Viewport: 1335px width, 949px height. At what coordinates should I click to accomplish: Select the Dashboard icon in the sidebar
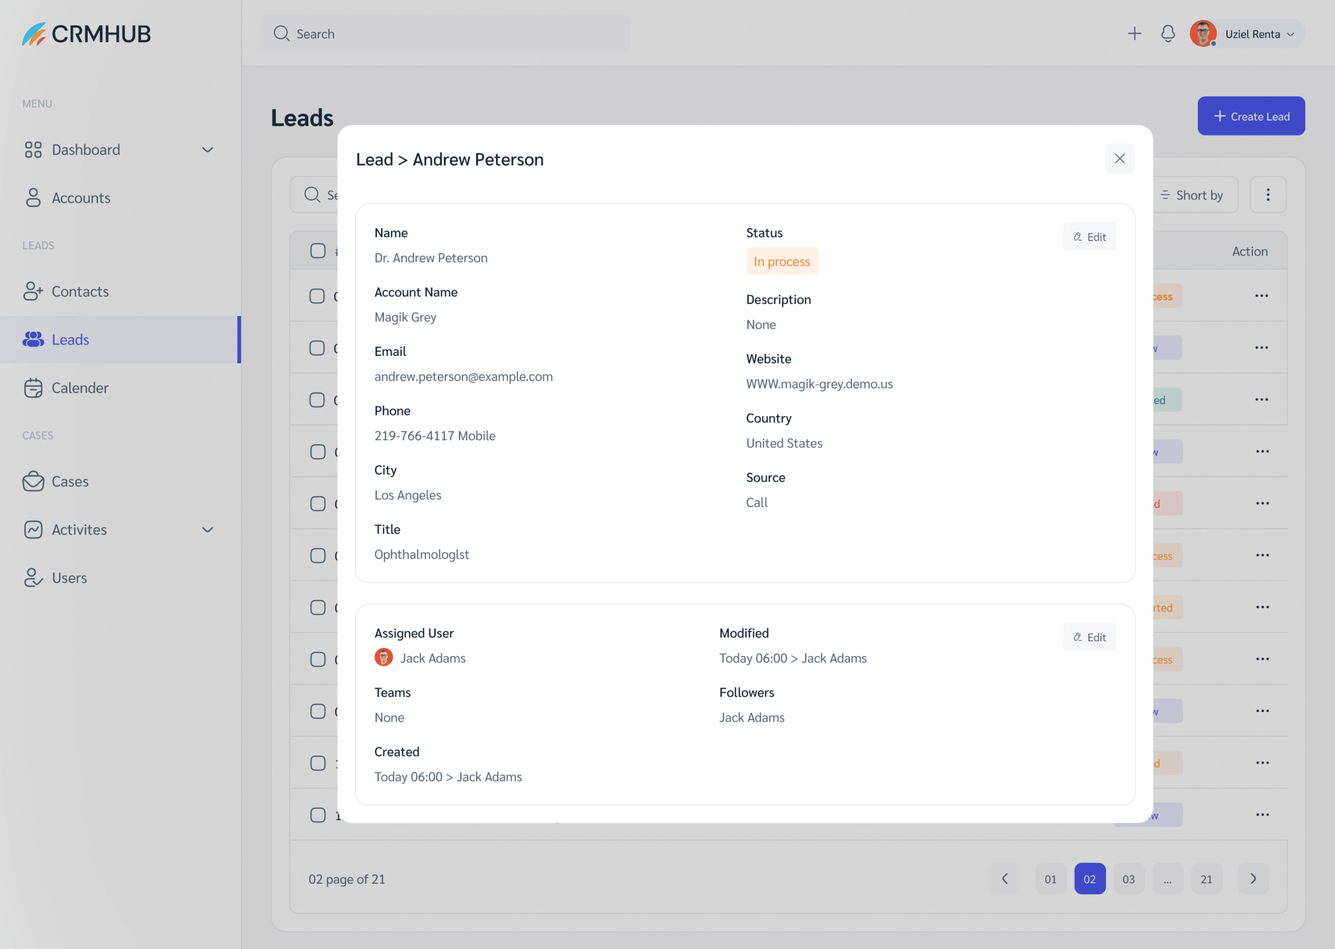[33, 150]
